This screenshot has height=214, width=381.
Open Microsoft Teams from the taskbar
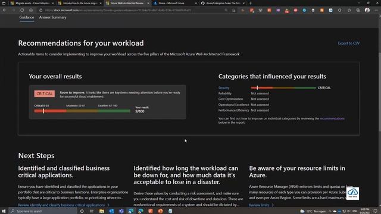[121, 211]
